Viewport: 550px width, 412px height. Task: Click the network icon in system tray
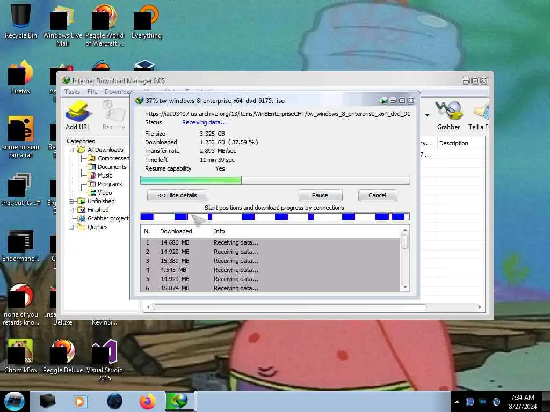coord(483,401)
